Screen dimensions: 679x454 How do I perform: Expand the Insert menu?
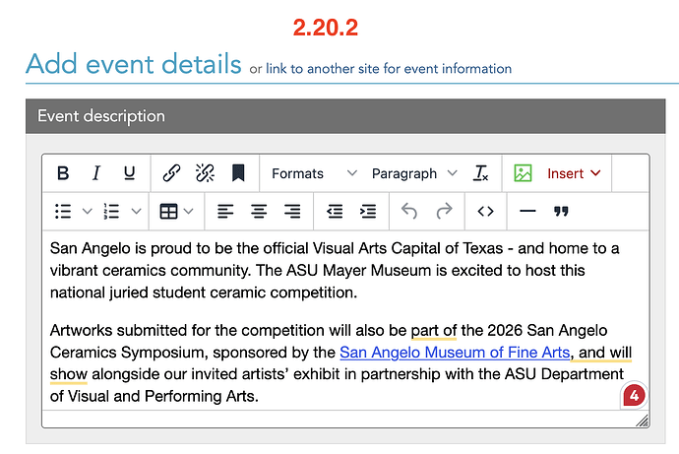573,173
